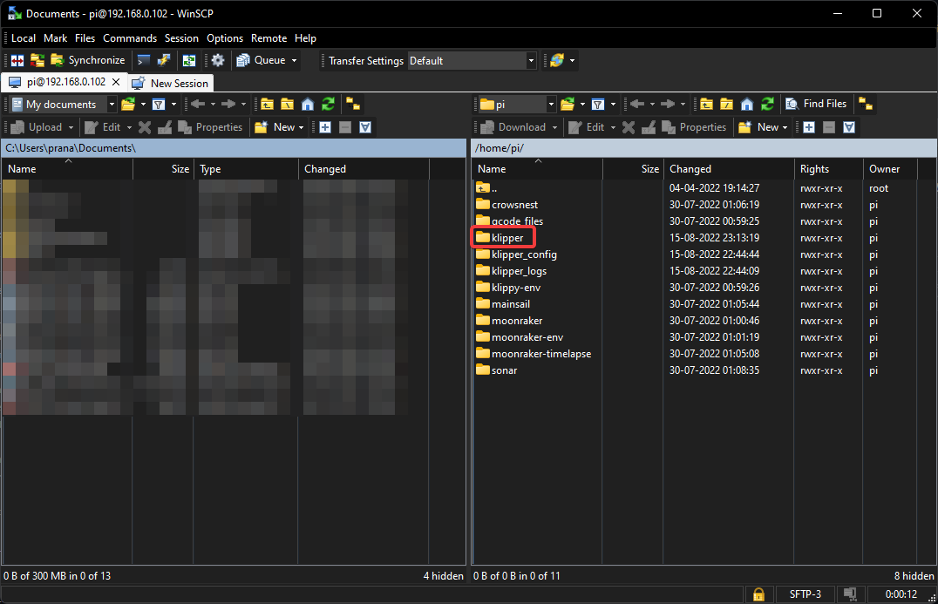
Task: Toggle the remote directory tree icon
Action: coord(866,104)
